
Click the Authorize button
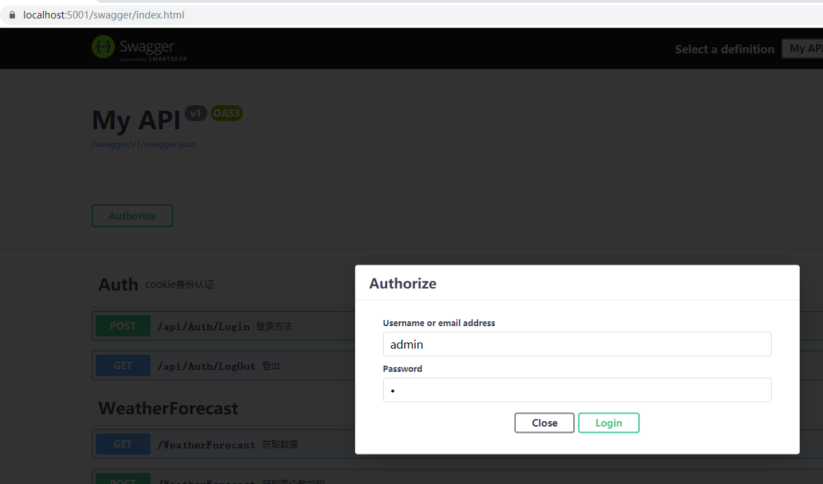(x=132, y=215)
